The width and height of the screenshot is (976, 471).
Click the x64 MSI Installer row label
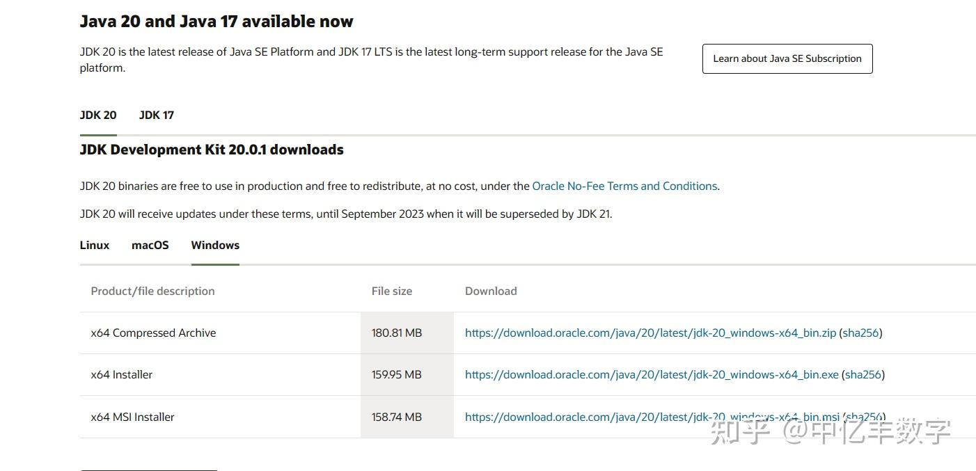(132, 417)
